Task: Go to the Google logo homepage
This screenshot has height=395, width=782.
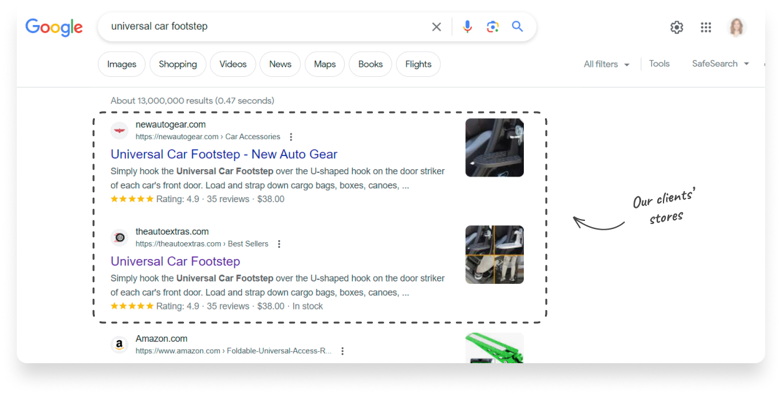Action: click(x=54, y=27)
